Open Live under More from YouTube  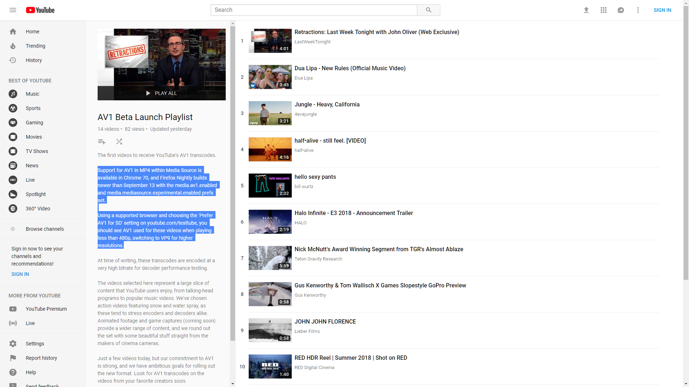click(x=43, y=323)
